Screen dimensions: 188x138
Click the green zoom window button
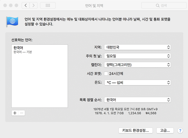point(16,5)
